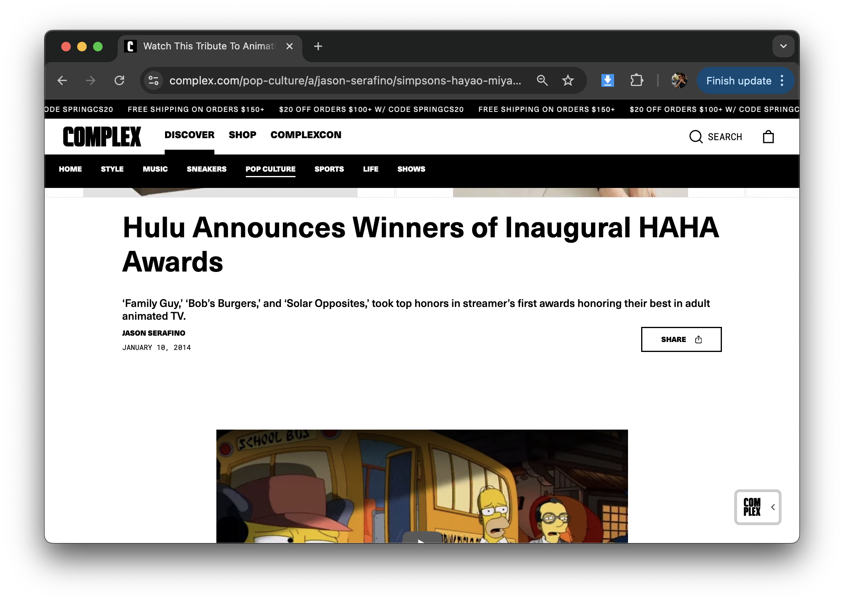Open the Shop top menu item
The width and height of the screenshot is (844, 602).
click(242, 135)
